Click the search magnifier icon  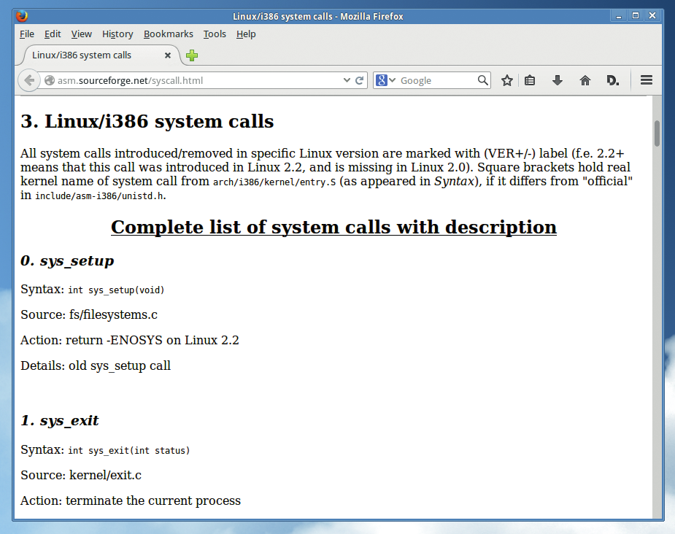483,80
